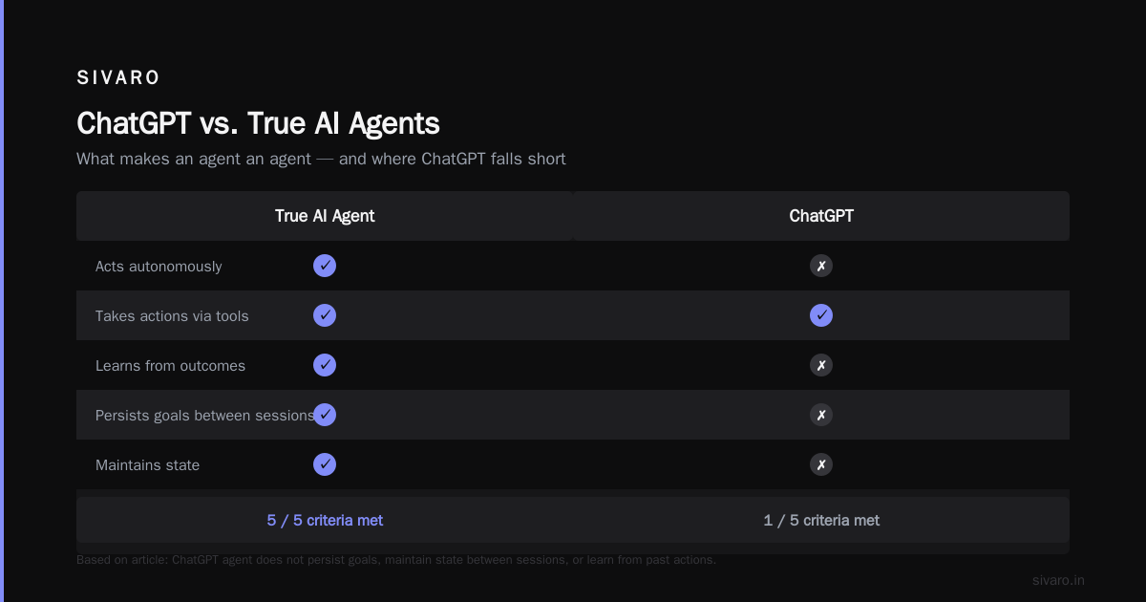Click the ChatGPT vs. True AI Agents title
1146x602 pixels.
coord(258,123)
